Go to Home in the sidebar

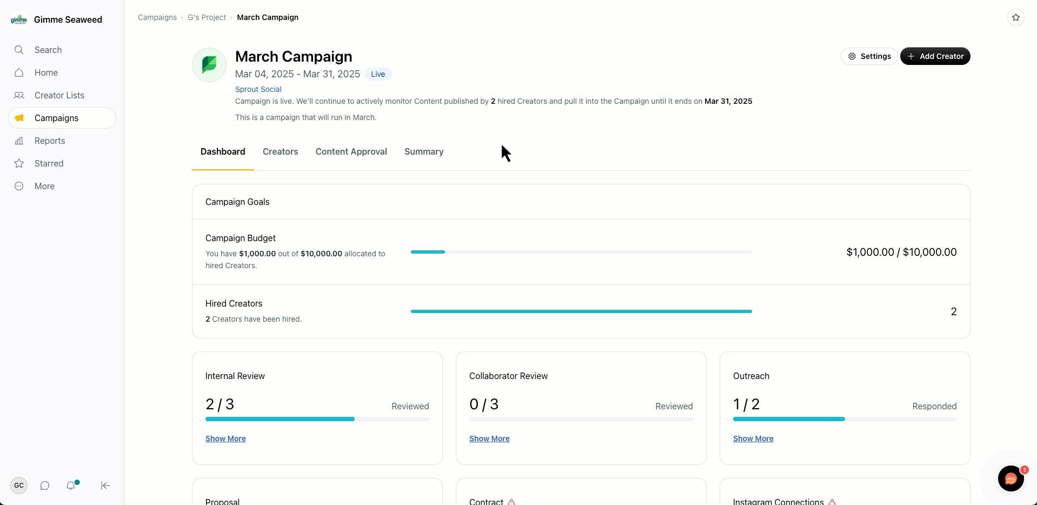click(62, 72)
